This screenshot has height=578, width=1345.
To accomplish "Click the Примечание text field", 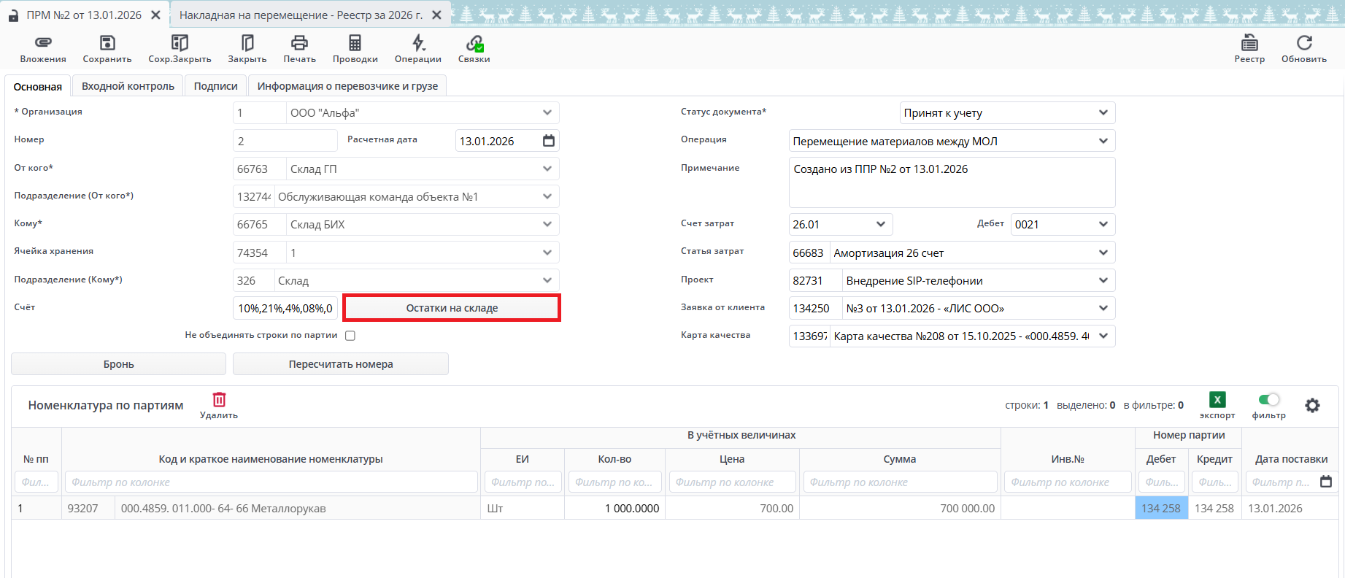I will pyautogui.click(x=952, y=182).
